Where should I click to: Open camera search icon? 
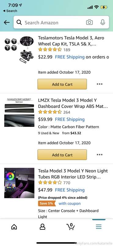[89, 22]
